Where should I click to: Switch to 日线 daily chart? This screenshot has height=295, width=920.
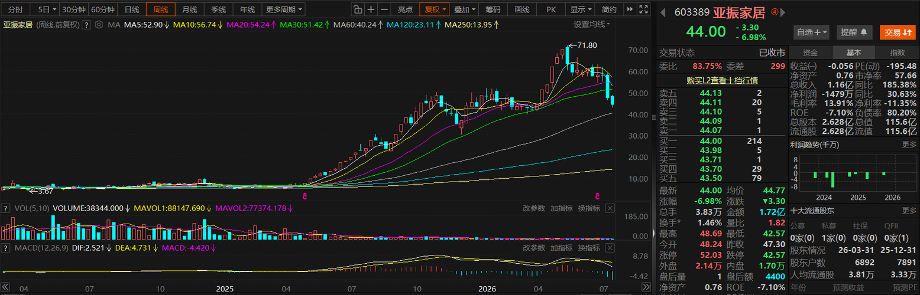[x=132, y=9]
